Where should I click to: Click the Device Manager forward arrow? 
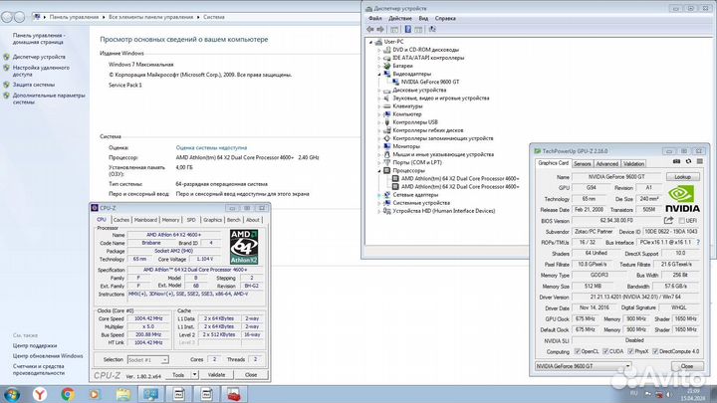pyautogui.click(x=380, y=29)
